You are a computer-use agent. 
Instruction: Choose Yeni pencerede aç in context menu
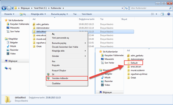click(x=67, y=38)
